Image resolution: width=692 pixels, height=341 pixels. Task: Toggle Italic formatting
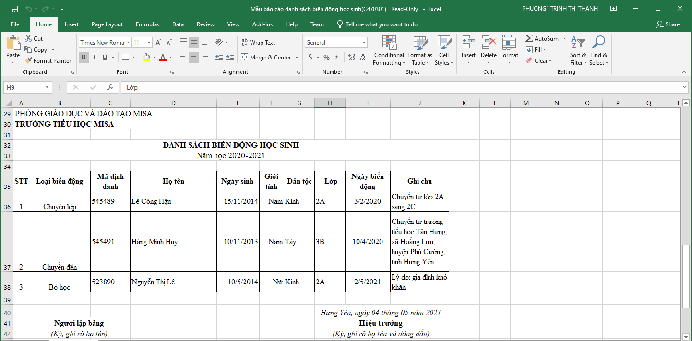94,58
